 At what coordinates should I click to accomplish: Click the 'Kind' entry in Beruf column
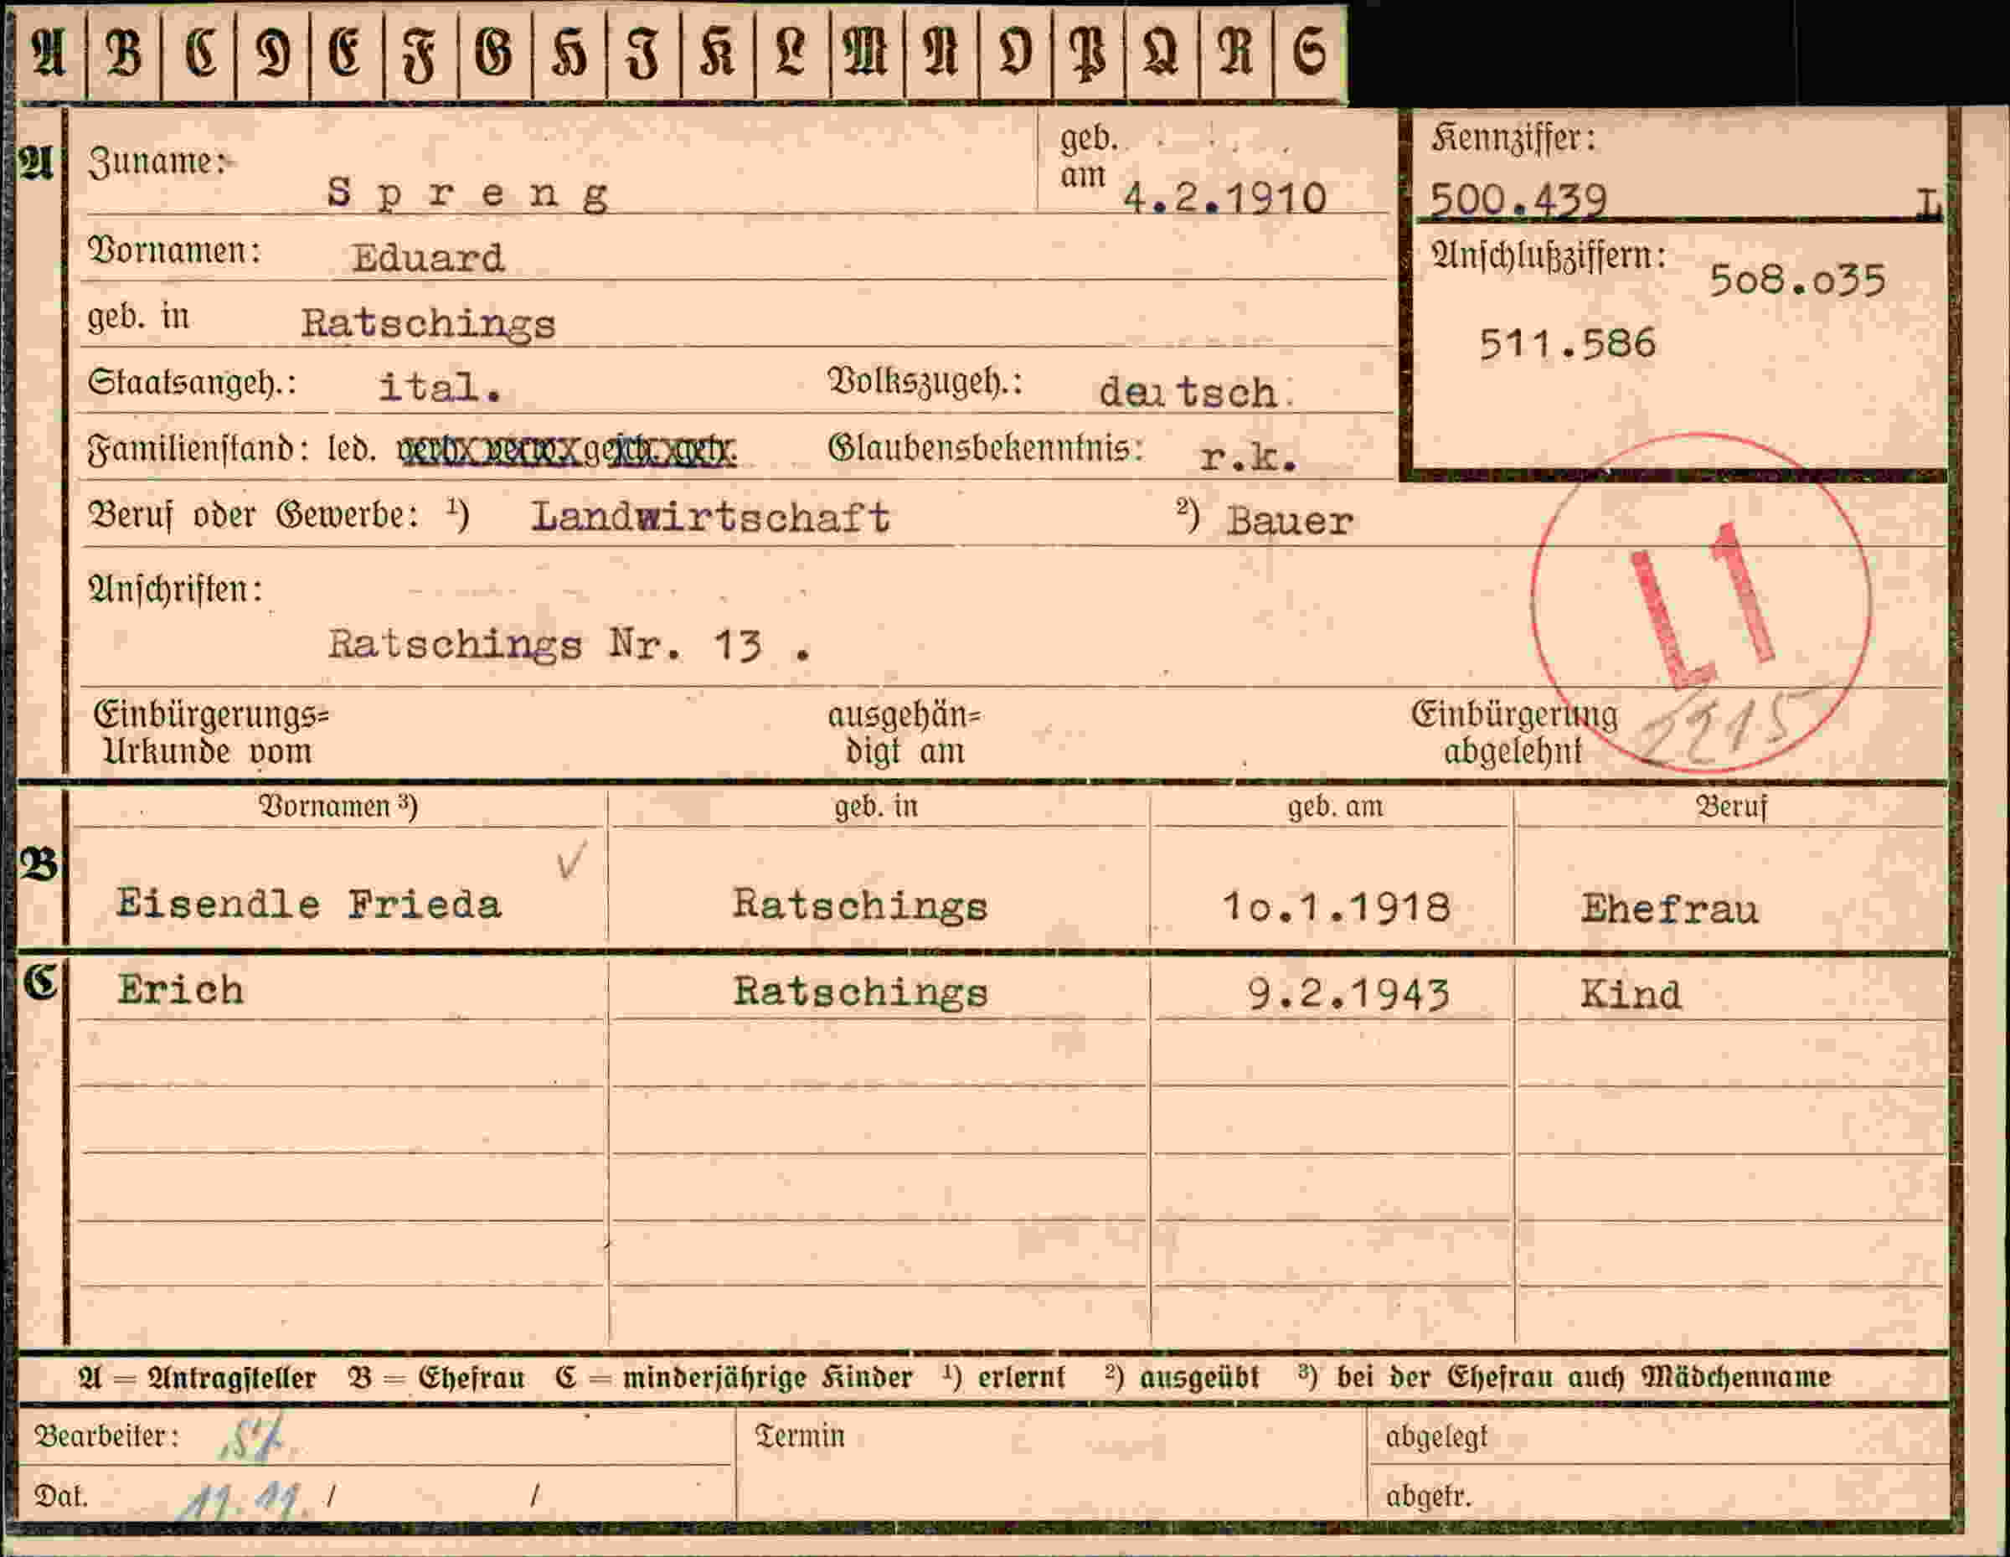(x=1631, y=995)
